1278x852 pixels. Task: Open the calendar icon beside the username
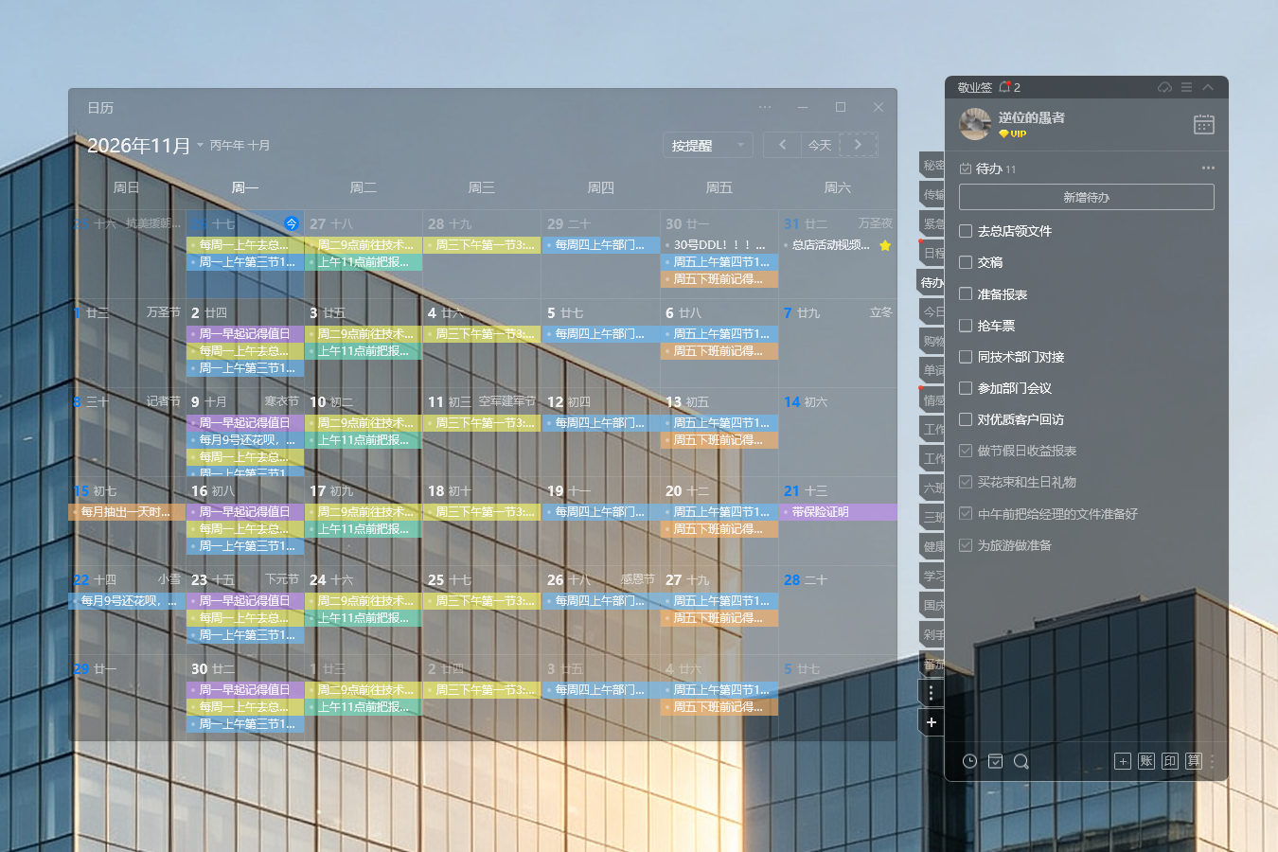(x=1203, y=124)
